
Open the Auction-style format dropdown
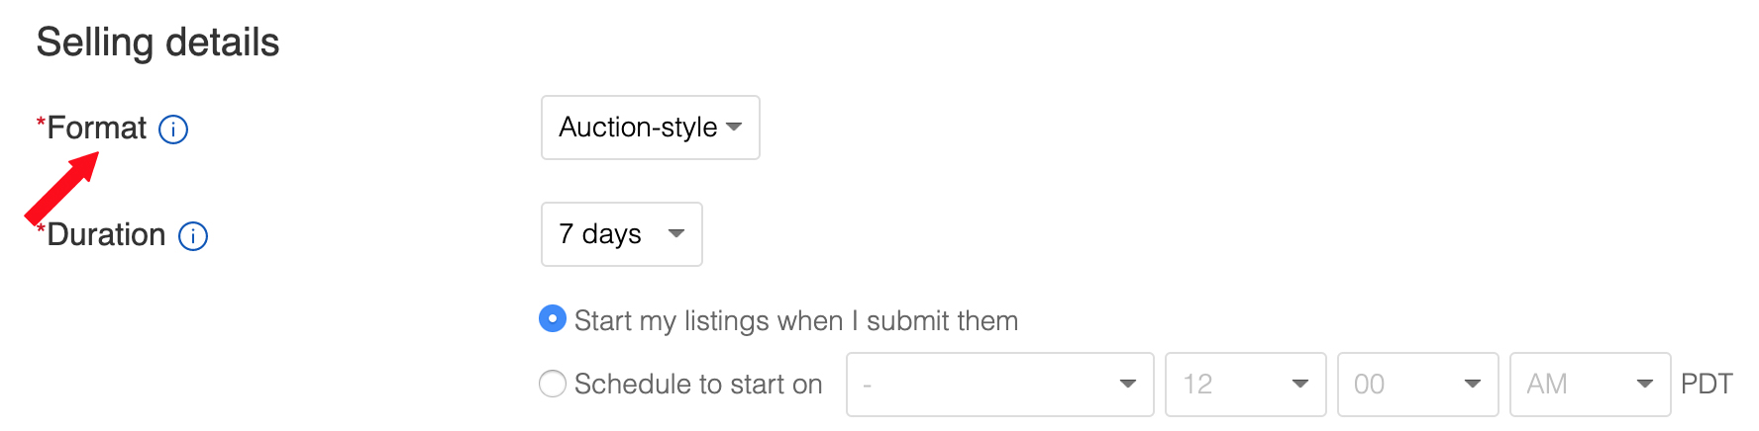coord(650,128)
